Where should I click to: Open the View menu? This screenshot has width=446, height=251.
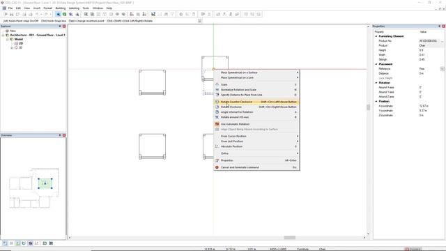27,8
